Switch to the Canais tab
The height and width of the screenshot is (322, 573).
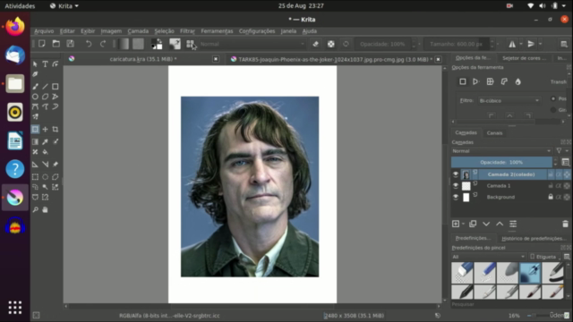[494, 133]
